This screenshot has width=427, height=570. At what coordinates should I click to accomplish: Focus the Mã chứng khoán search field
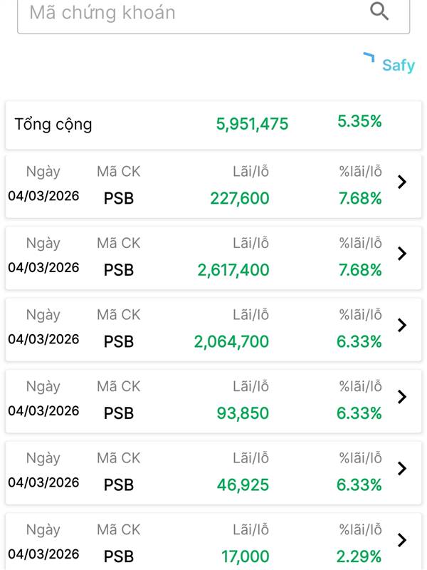coord(192,13)
